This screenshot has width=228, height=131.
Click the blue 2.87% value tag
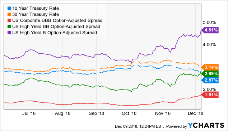(210, 80)
